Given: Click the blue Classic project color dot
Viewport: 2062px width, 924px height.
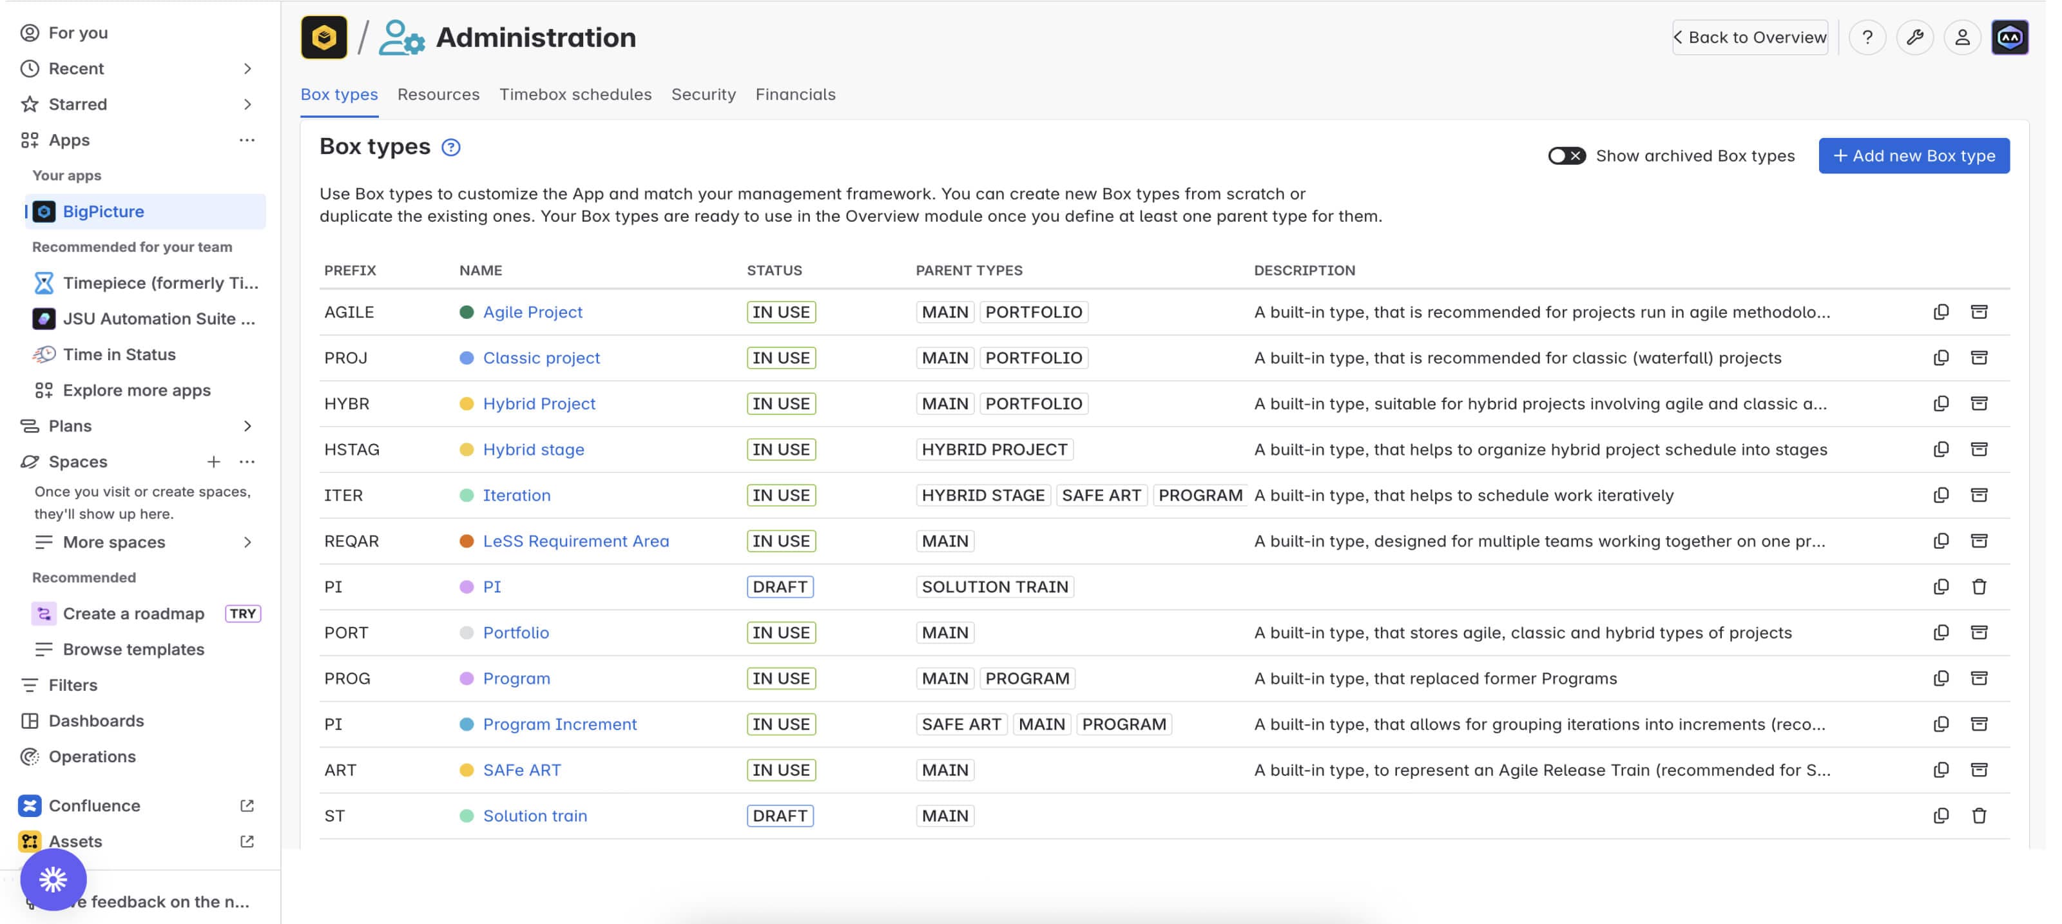Looking at the screenshot, I should 467,358.
